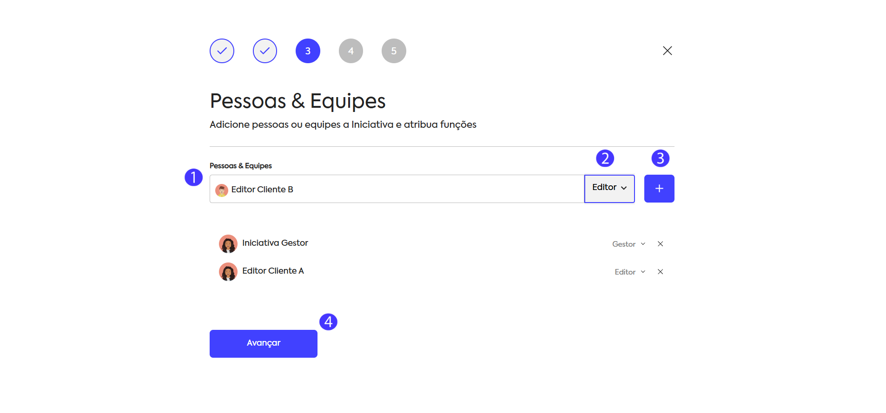
Task: Expand the Gestor role dropdown
Action: pyautogui.click(x=628, y=244)
